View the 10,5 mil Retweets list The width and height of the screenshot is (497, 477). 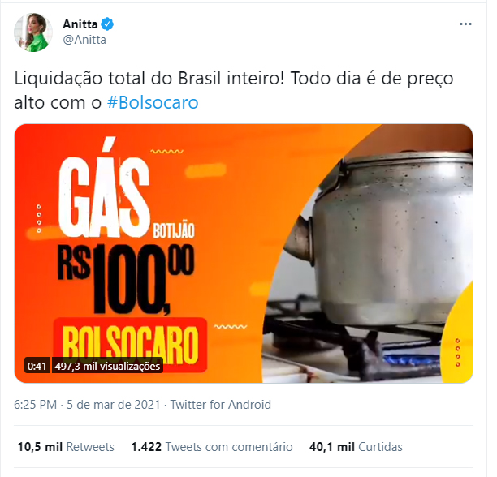click(66, 447)
